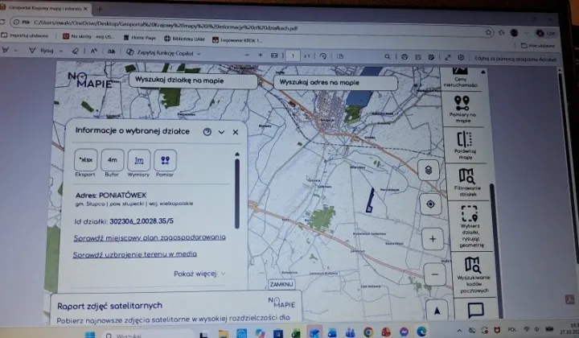Image resolution: width=579 pixels, height=338 pixels.
Task: Open the Home Page bookmark
Action: point(140,38)
